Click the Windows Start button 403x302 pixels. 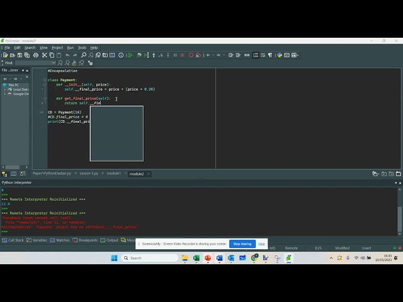coord(114,258)
